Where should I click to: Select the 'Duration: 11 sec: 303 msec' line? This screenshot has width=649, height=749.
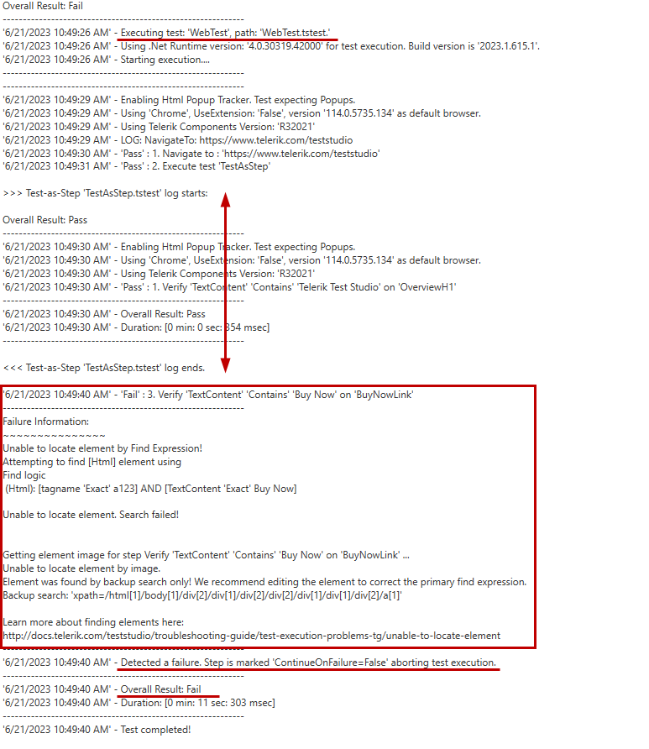click(x=139, y=702)
